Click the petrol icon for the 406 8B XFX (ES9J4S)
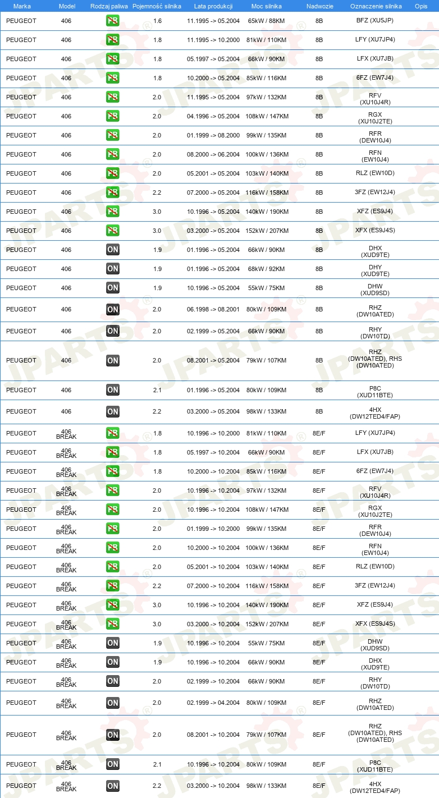439x798 pixels. point(113,231)
